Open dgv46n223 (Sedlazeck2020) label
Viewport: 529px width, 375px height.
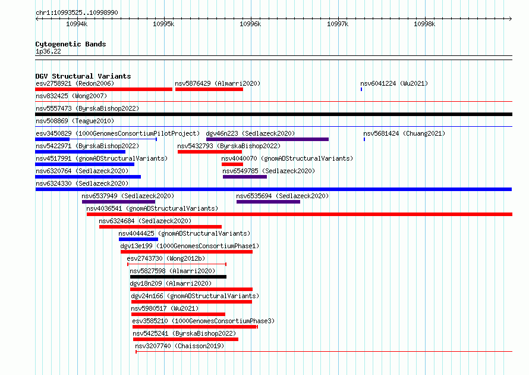[x=250, y=133]
